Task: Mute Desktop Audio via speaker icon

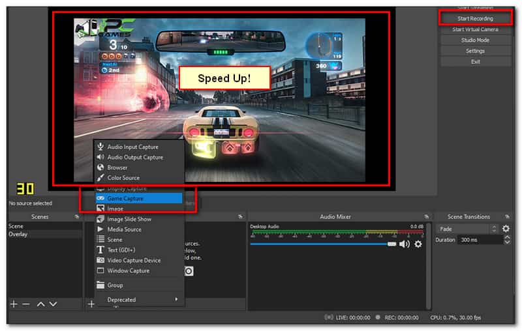Action: (404, 244)
